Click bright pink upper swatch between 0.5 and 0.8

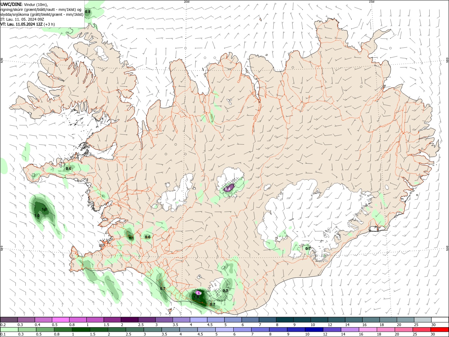[x=61, y=319]
